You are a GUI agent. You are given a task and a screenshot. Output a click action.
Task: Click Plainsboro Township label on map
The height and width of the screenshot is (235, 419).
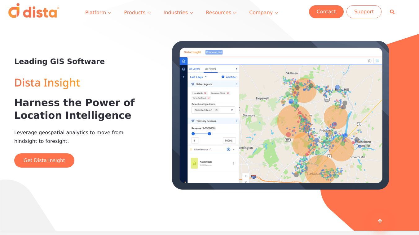tap(363, 144)
